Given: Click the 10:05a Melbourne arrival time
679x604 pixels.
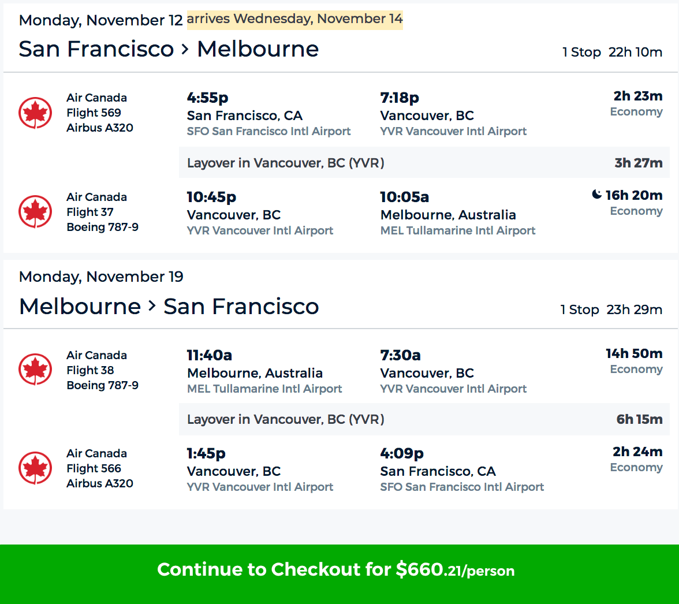Looking at the screenshot, I should pos(404,197).
